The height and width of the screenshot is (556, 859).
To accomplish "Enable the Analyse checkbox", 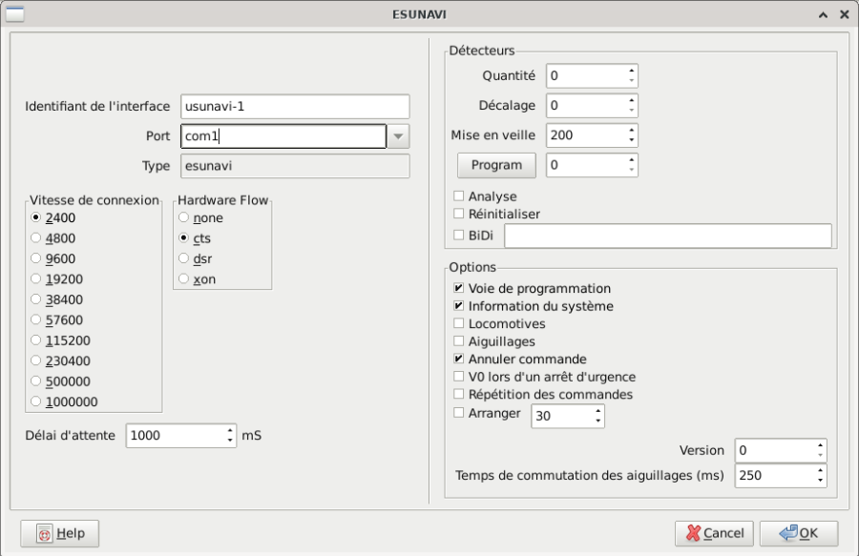I will [x=459, y=196].
